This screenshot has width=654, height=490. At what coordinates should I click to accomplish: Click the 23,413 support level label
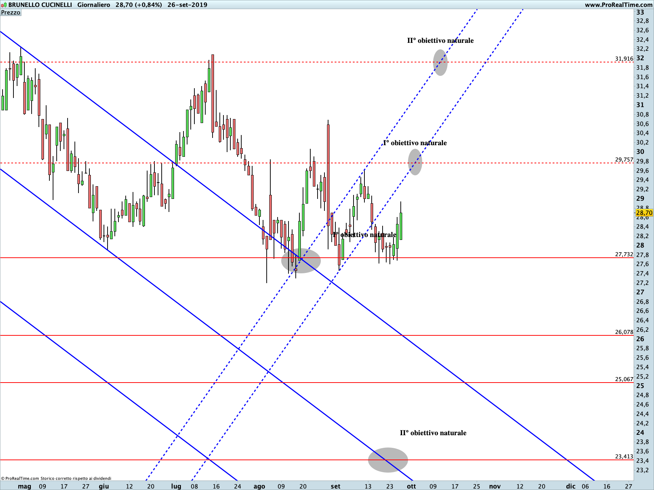pyautogui.click(x=624, y=456)
